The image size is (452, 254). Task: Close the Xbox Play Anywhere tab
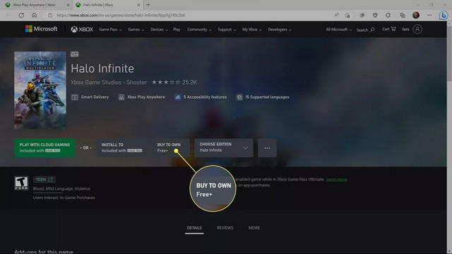68,5
